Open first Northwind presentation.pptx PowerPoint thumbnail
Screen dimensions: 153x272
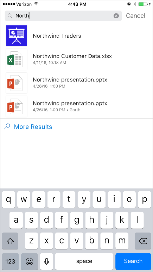tap(17, 83)
